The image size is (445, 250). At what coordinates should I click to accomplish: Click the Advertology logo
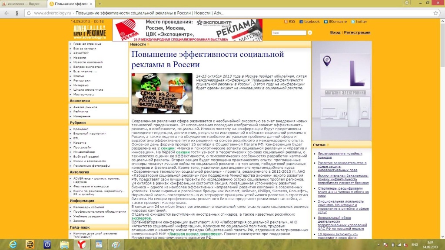pos(90,32)
